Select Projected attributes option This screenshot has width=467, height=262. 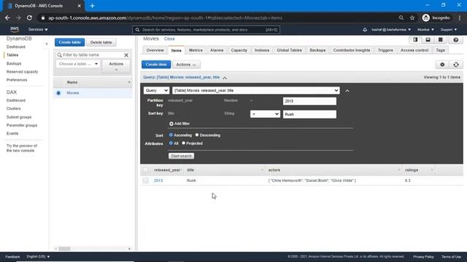pos(183,143)
